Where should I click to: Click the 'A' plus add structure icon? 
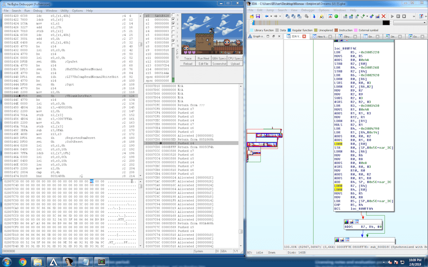point(357,16)
